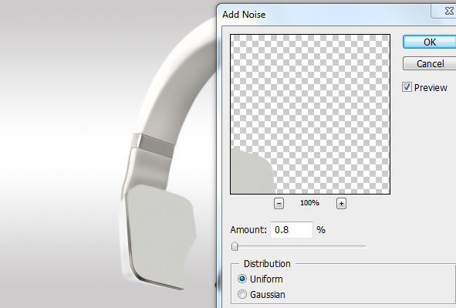This screenshot has width=456, height=308.
Task: Click the Cancel button
Action: (430, 63)
